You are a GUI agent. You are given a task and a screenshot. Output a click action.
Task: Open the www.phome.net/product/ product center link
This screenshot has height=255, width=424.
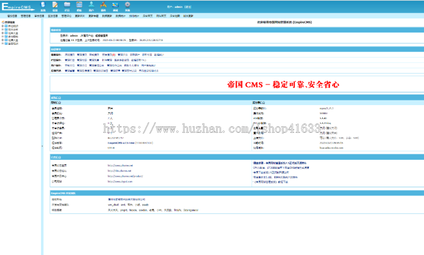(125, 176)
